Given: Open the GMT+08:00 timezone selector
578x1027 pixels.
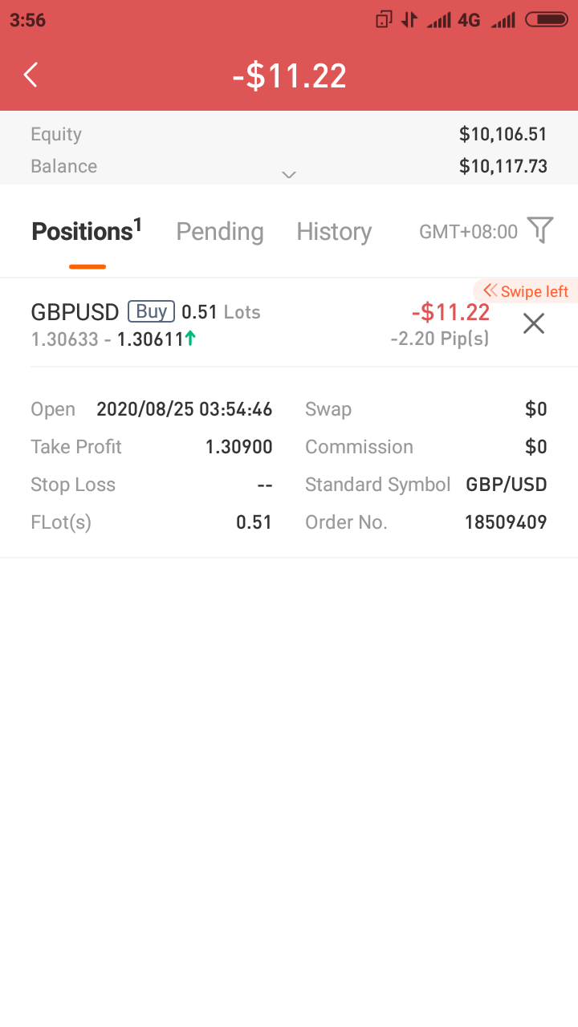Looking at the screenshot, I should pyautogui.click(x=468, y=232).
